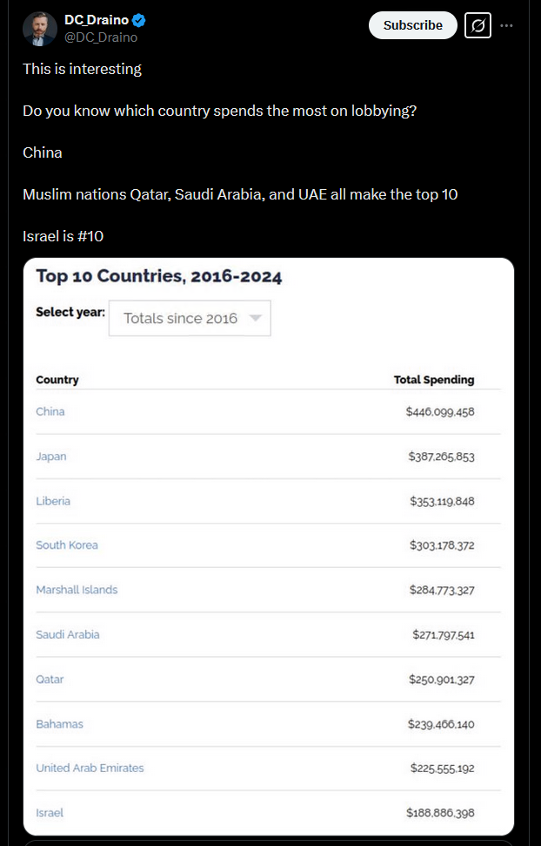This screenshot has height=846, width=541.
Task: Open the China country link
Action: [50, 411]
